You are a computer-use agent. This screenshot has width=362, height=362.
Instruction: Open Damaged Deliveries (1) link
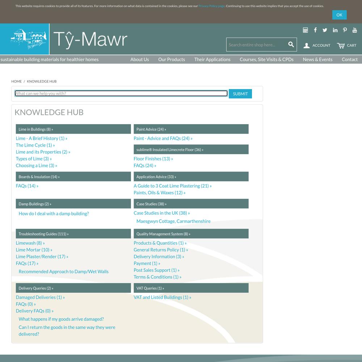[40, 297]
